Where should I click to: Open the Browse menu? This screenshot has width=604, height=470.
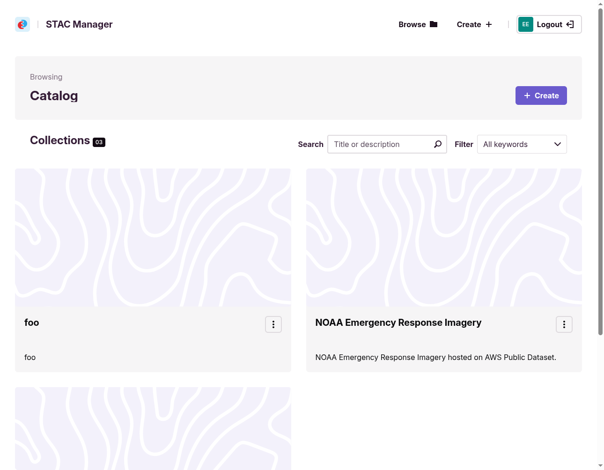pos(418,24)
